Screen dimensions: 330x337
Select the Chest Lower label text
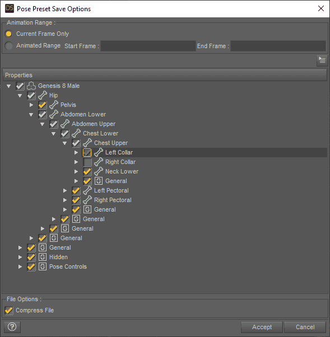[x=100, y=133]
